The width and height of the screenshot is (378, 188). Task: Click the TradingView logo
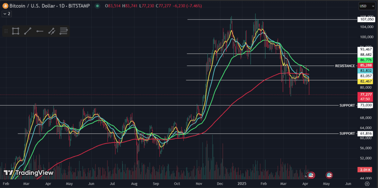pyautogui.click(x=28, y=173)
